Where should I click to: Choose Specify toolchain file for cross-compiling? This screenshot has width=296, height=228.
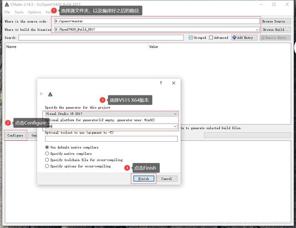(47, 160)
